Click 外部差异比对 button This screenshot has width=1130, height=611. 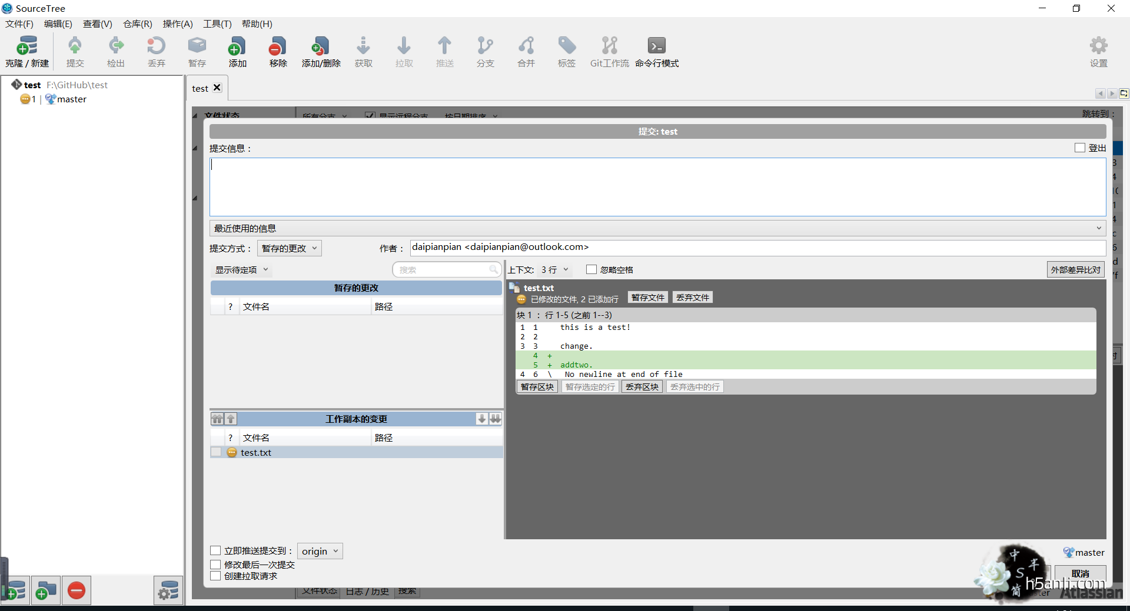[1075, 270]
